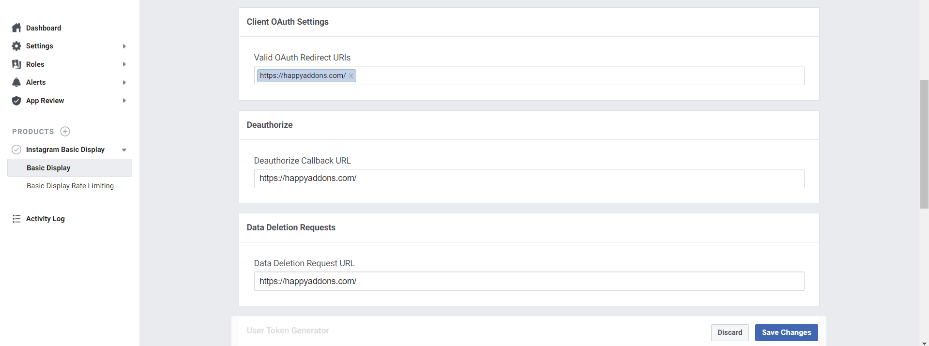Click the Discard button
This screenshot has width=929, height=346.
730,332
